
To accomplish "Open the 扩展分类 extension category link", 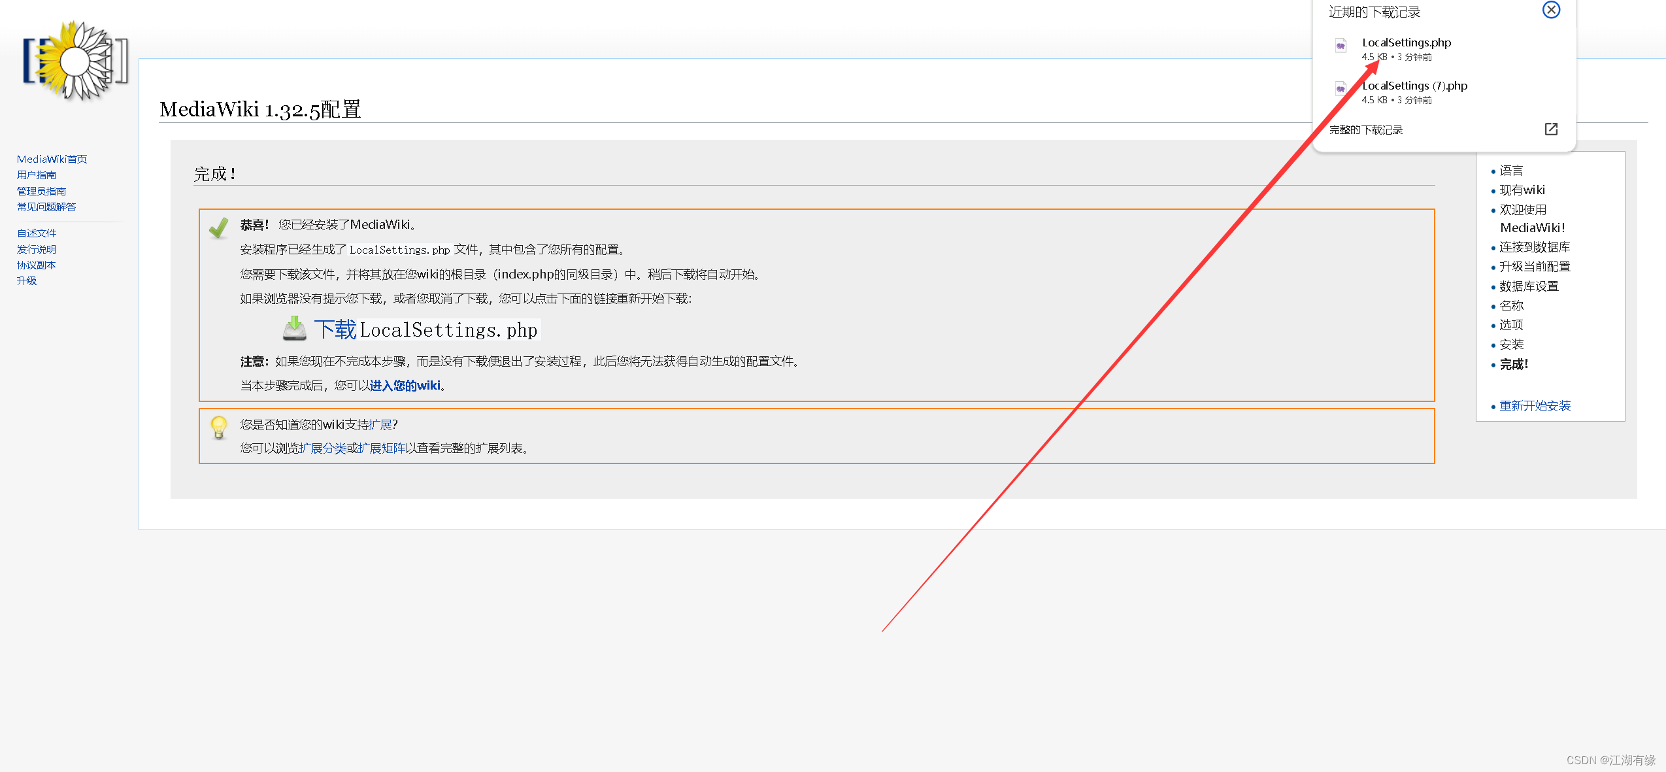I will pyautogui.click(x=322, y=448).
